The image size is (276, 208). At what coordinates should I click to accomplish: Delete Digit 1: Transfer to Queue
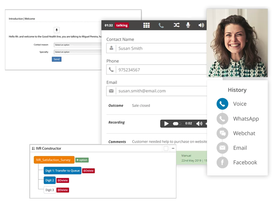pyautogui.click(x=88, y=171)
